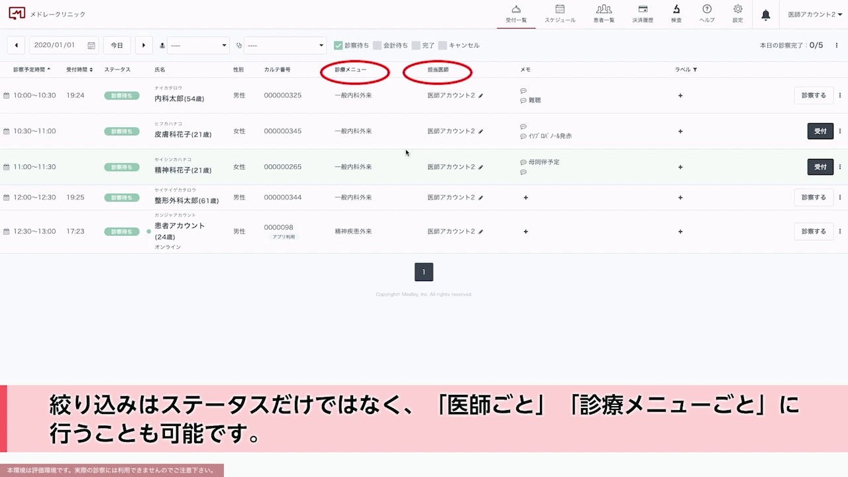Uncheck the 診察待ち filter

[338, 45]
